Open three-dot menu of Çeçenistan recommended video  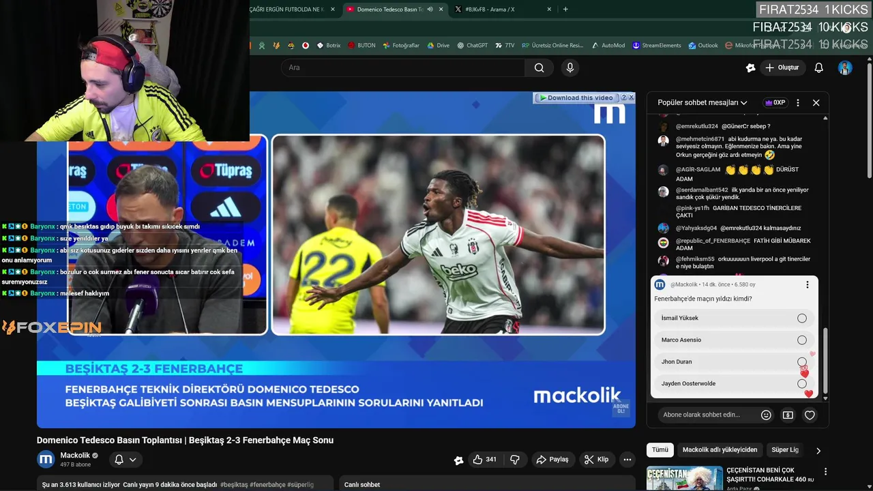point(825,472)
